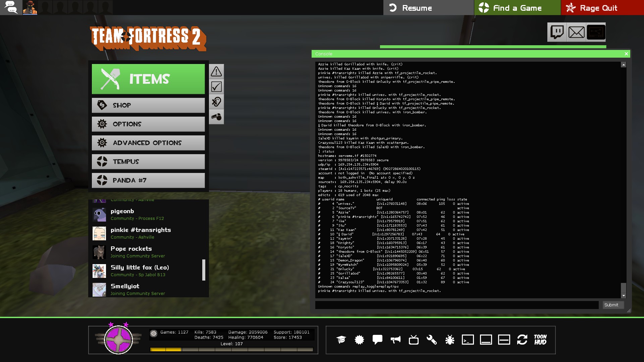Click the whistle coach toggle icon
Viewport: 644px width, 362px height.
216,117
